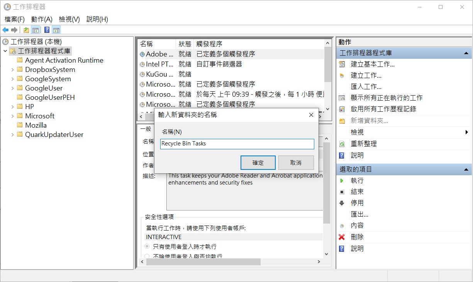473x282 pixels.
Task: Select GoogleUserPEH tree folder
Action: [50, 97]
